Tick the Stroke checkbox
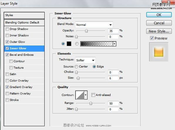This screenshot has height=130, width=175. [7, 100]
